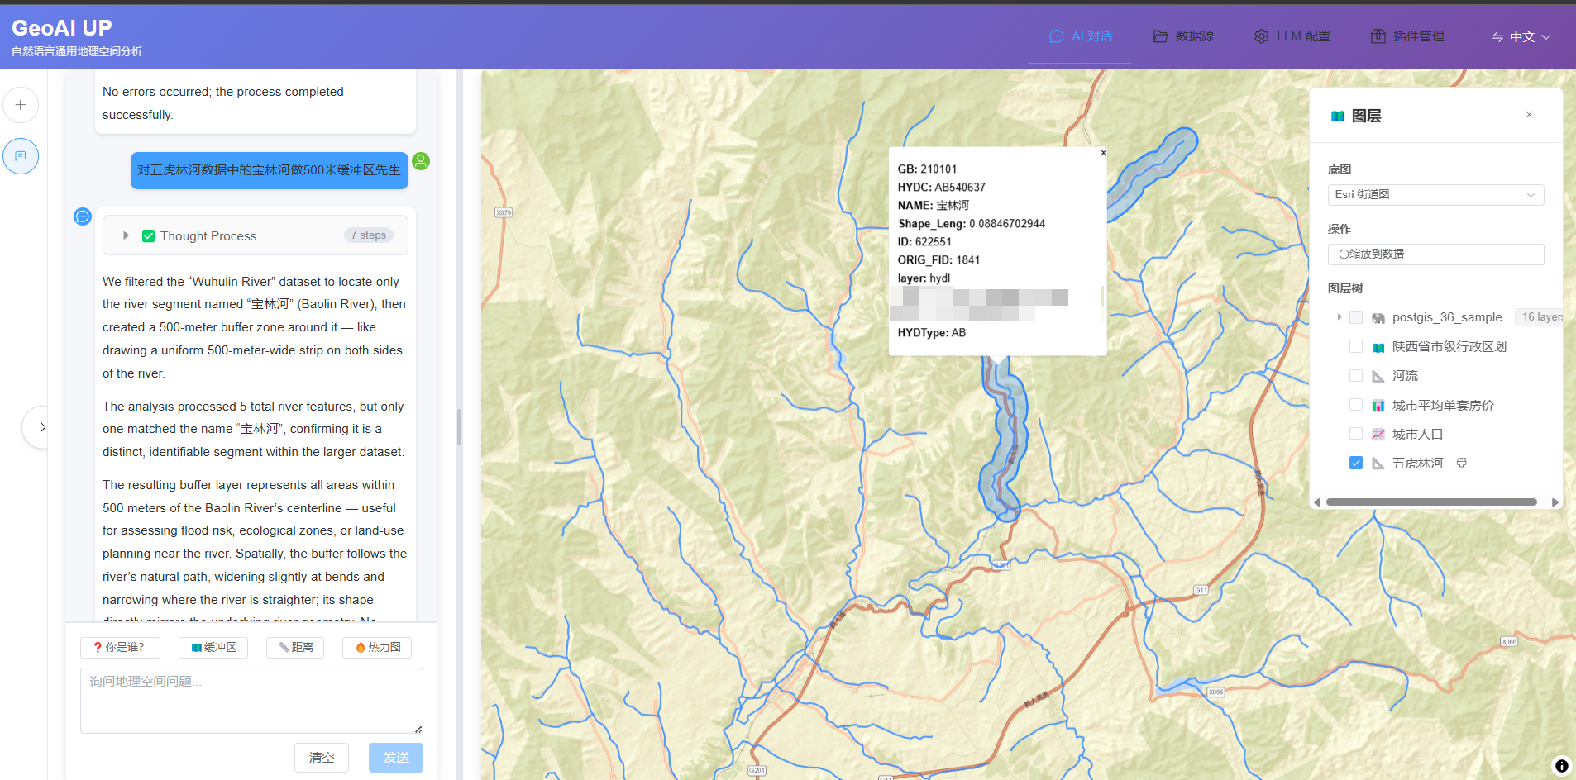This screenshot has width=1576, height=780.
Task: Open the 插件管理 tab
Action: click(1407, 36)
